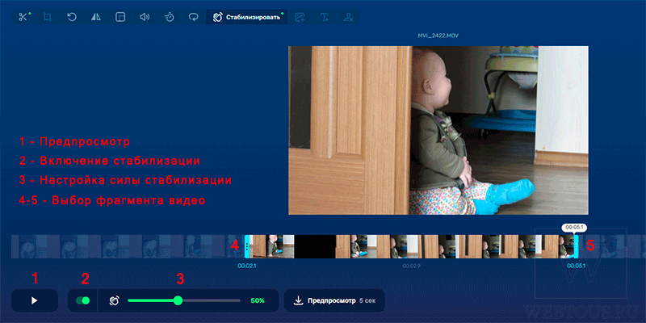This screenshot has height=323, width=646.
Task: Click the loop video tool icon
Action: pyautogui.click(x=193, y=17)
